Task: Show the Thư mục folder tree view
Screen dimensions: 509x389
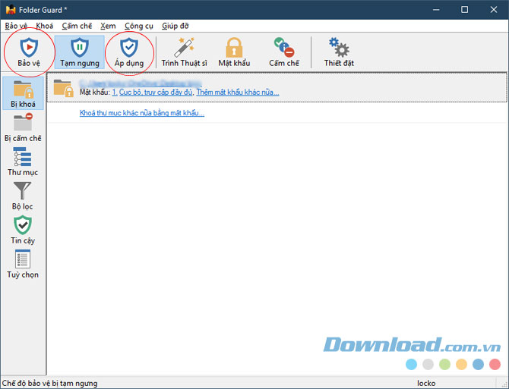Action: tap(23, 162)
